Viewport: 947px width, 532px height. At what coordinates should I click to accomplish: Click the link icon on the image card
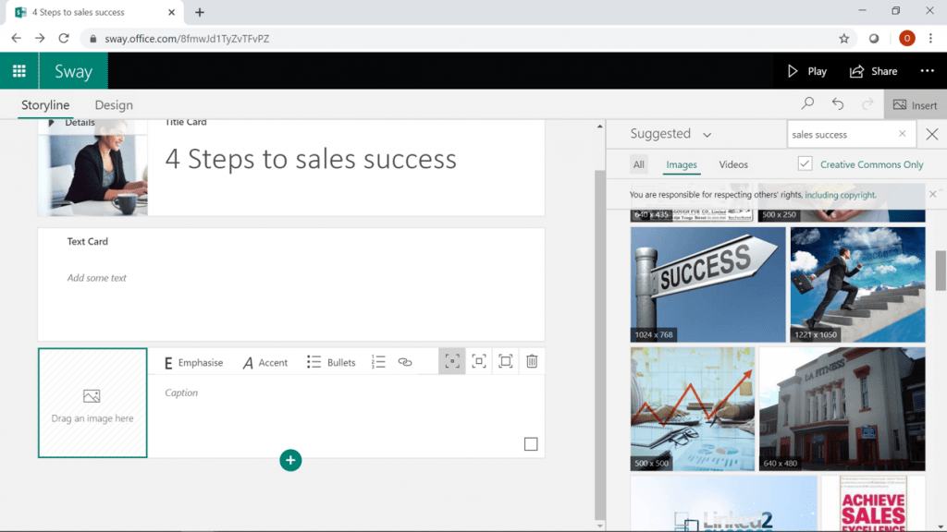point(405,362)
